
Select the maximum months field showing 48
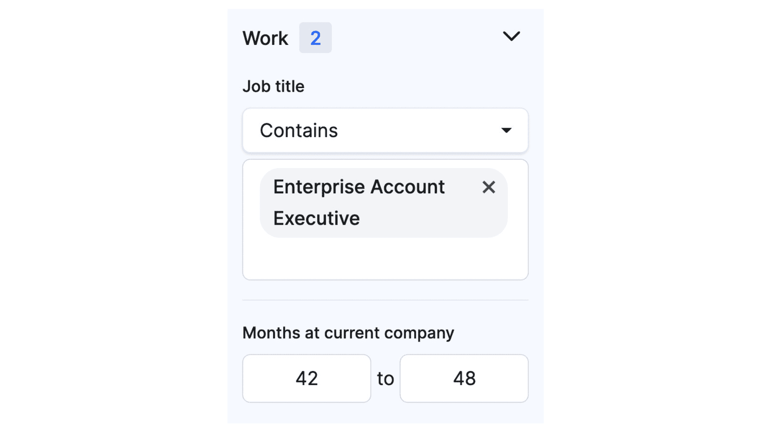(464, 378)
